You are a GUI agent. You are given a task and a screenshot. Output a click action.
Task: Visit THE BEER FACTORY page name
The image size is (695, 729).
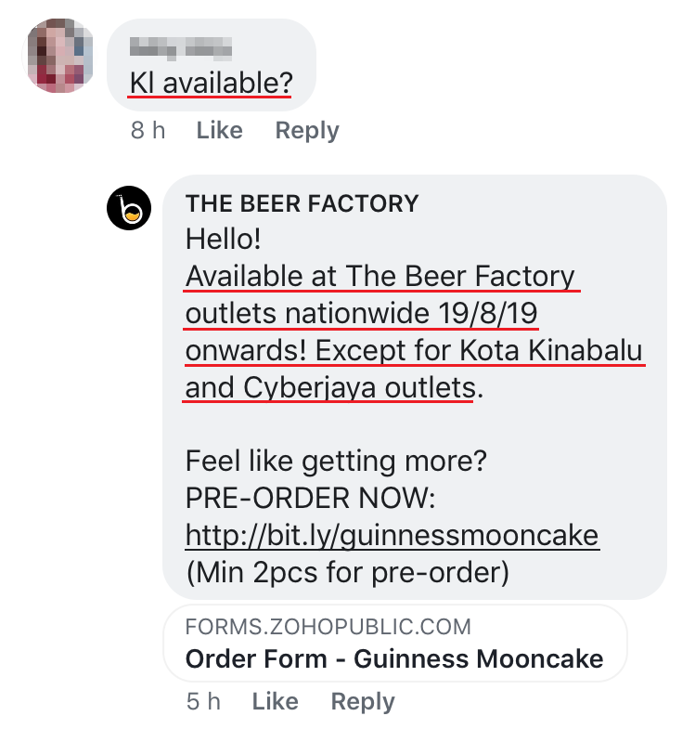(302, 203)
